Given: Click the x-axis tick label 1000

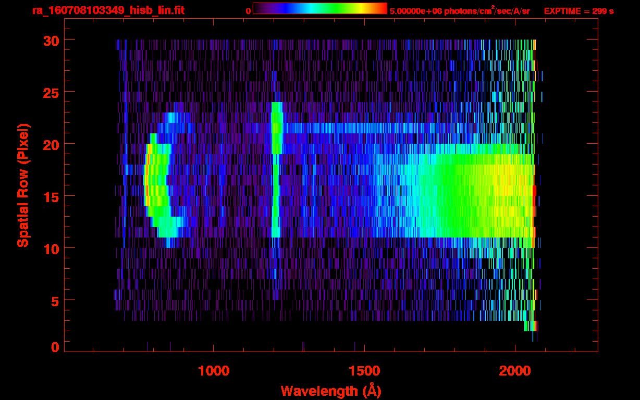Looking at the screenshot, I should [x=214, y=370].
